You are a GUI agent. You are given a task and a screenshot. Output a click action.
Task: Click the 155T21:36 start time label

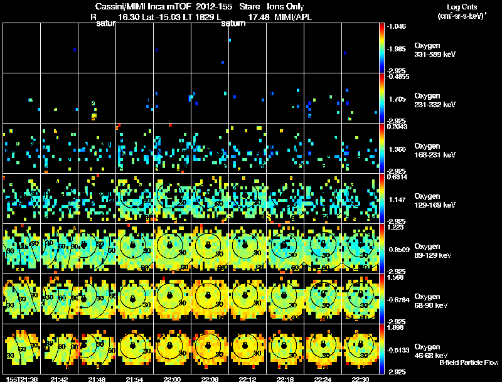point(22,379)
